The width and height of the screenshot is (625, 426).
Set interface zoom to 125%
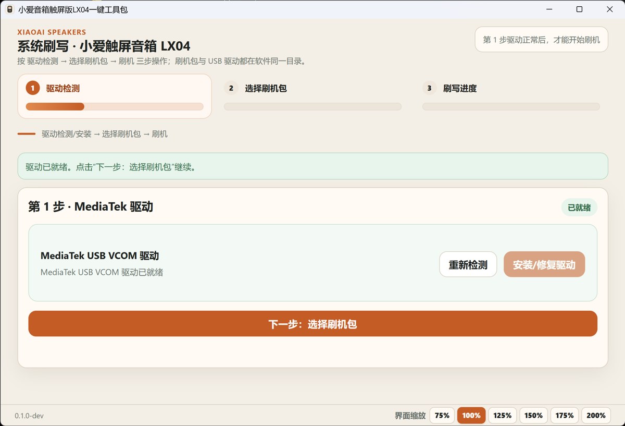(x=503, y=416)
